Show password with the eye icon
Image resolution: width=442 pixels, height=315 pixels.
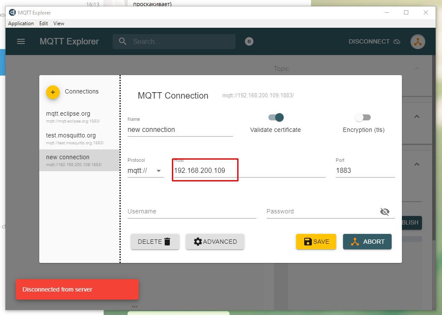click(x=384, y=212)
